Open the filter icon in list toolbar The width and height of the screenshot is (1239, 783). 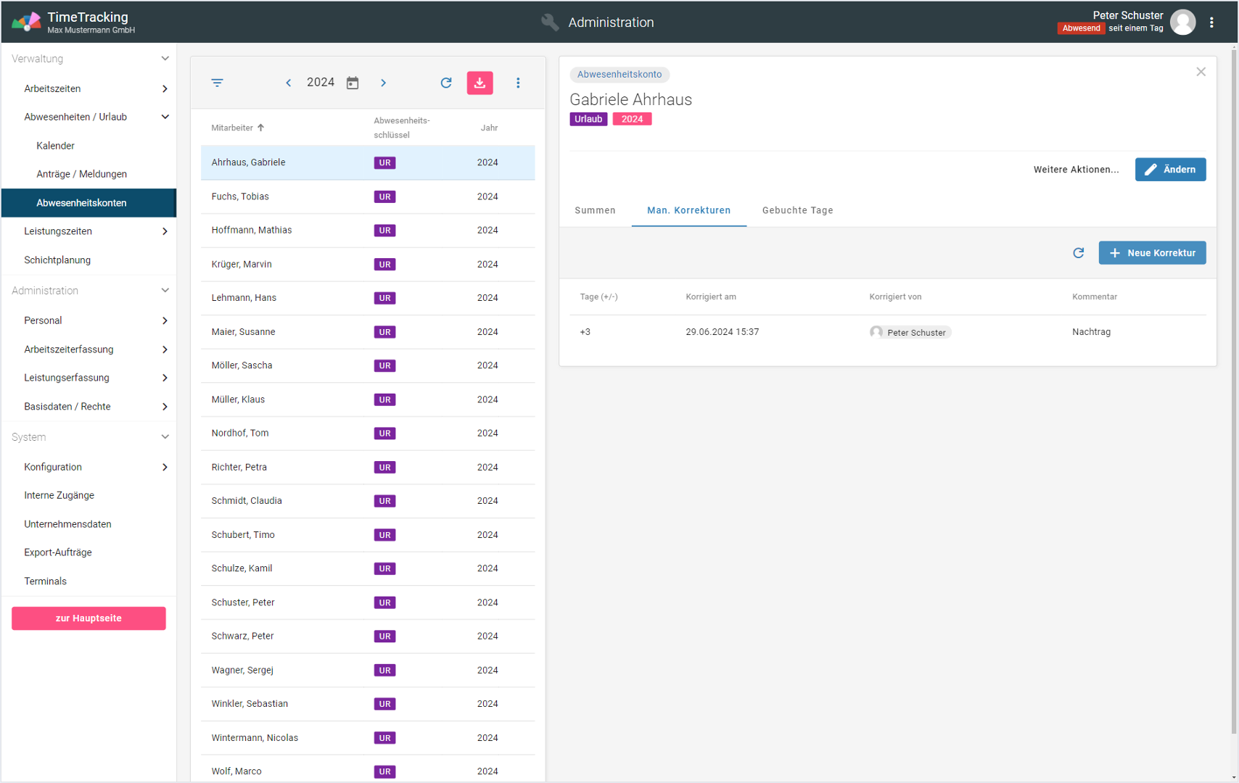tap(217, 83)
